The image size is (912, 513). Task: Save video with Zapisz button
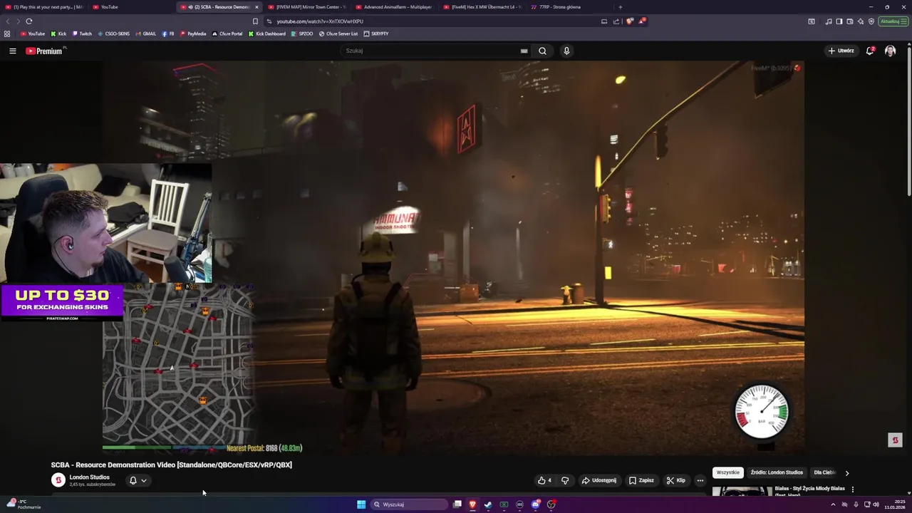pos(641,480)
